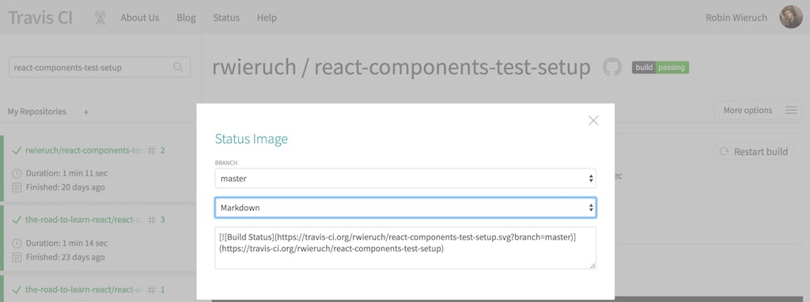Open the branch dropdown showing master
The width and height of the screenshot is (810, 302).
(x=406, y=178)
